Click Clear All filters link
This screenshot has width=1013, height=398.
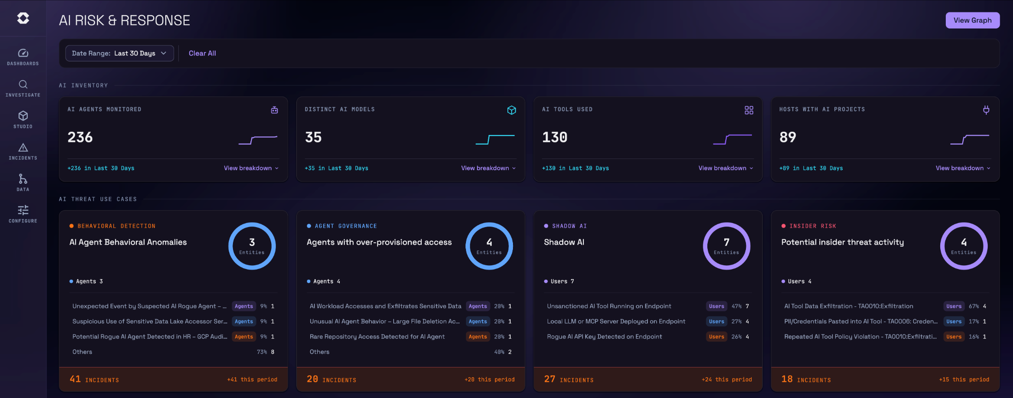(x=202, y=53)
